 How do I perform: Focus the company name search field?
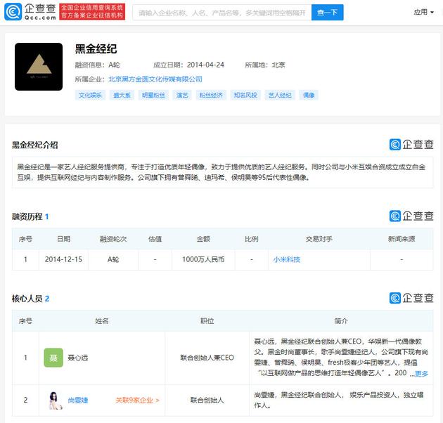222,13
